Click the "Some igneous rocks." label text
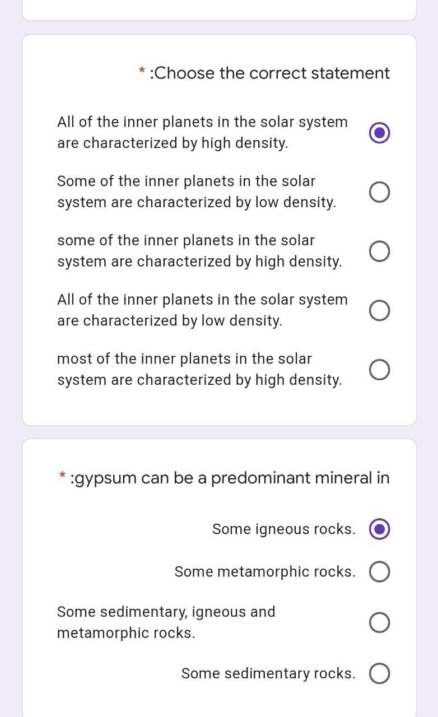The width and height of the screenshot is (438, 717). coord(283,529)
